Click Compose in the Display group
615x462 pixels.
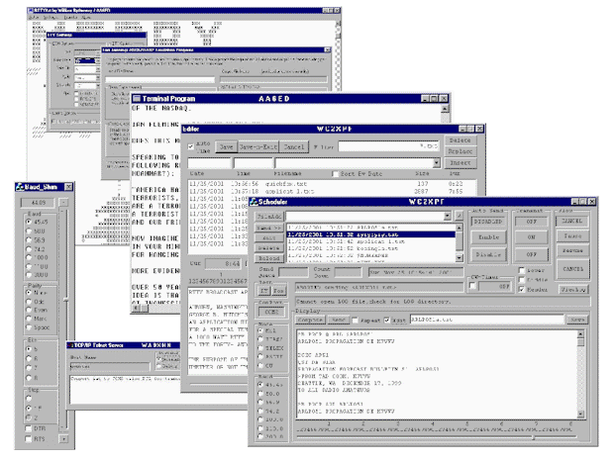point(310,320)
